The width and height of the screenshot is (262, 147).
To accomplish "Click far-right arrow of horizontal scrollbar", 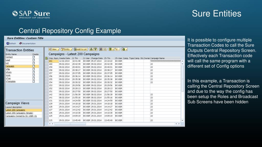I will coord(179,124).
